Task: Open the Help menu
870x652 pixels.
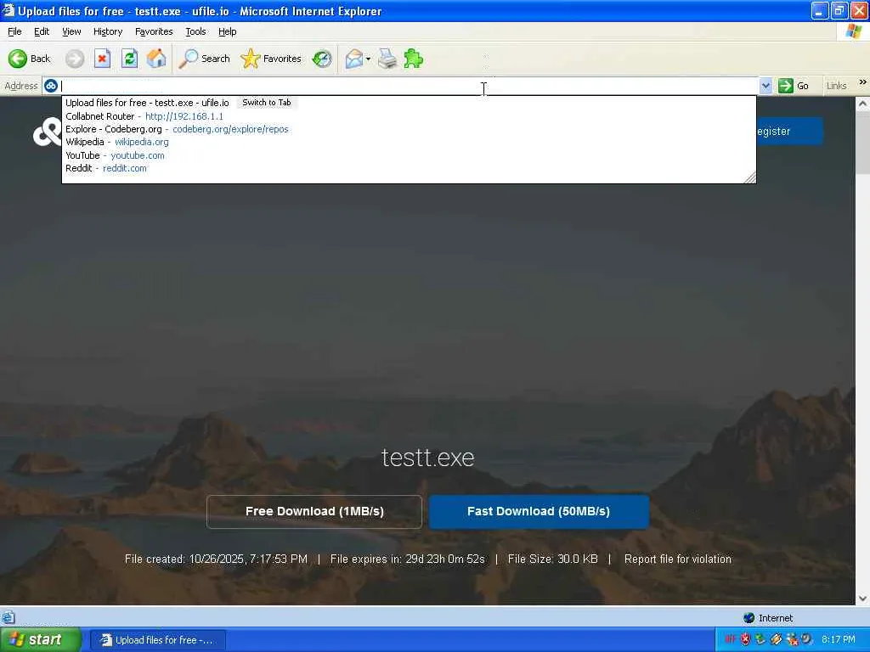Action: click(228, 31)
